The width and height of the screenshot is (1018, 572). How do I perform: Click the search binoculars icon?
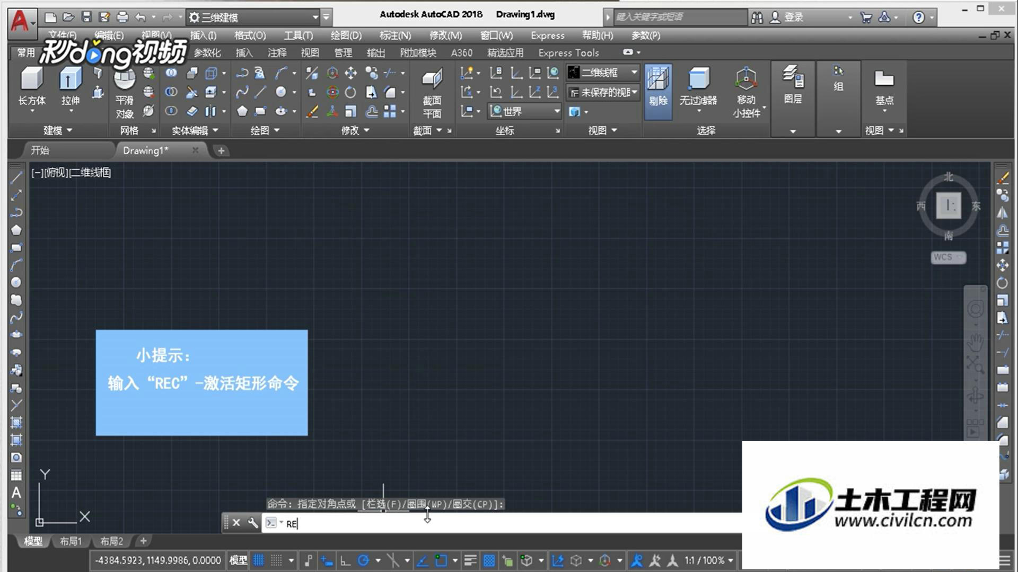tap(757, 17)
